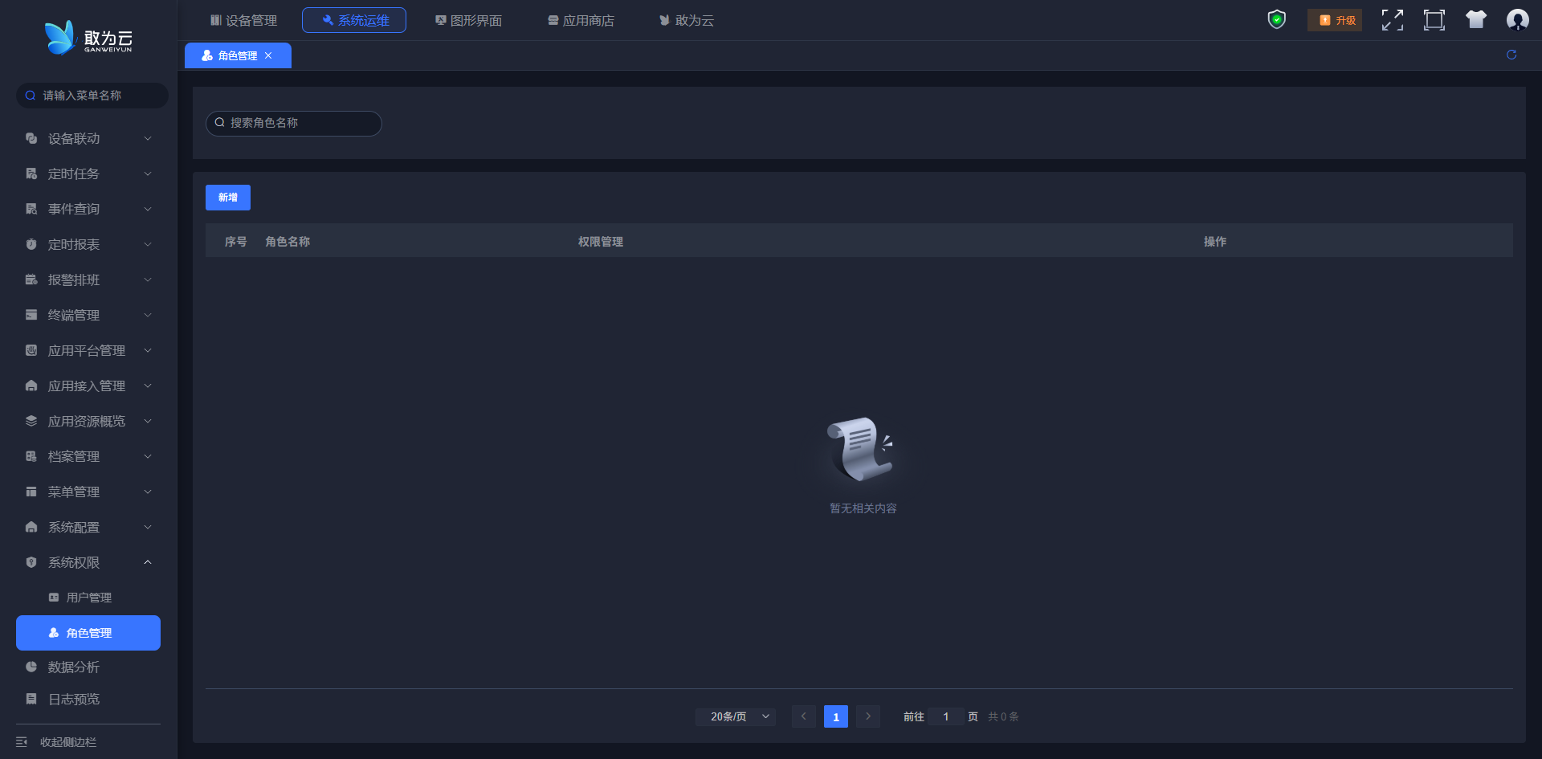Go to the 应用商店 top tab

point(581,20)
